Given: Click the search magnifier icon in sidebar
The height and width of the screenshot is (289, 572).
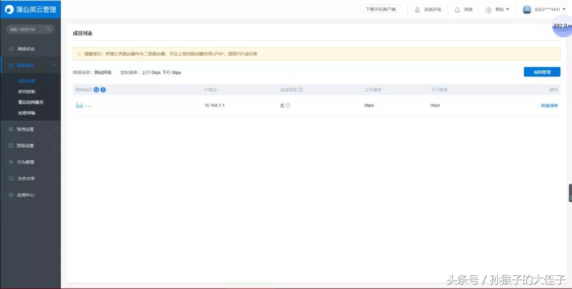Looking at the screenshot, I should click(x=49, y=29).
